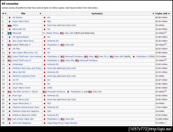Click the Japan flag beside Nintendogs title

(10, 64)
